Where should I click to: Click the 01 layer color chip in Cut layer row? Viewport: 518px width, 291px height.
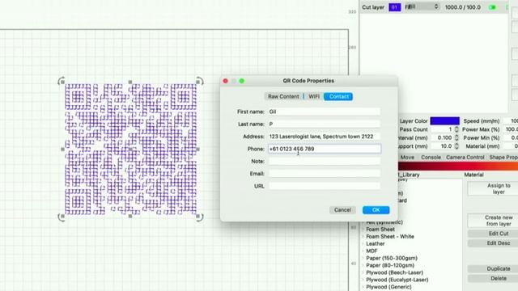pos(394,7)
